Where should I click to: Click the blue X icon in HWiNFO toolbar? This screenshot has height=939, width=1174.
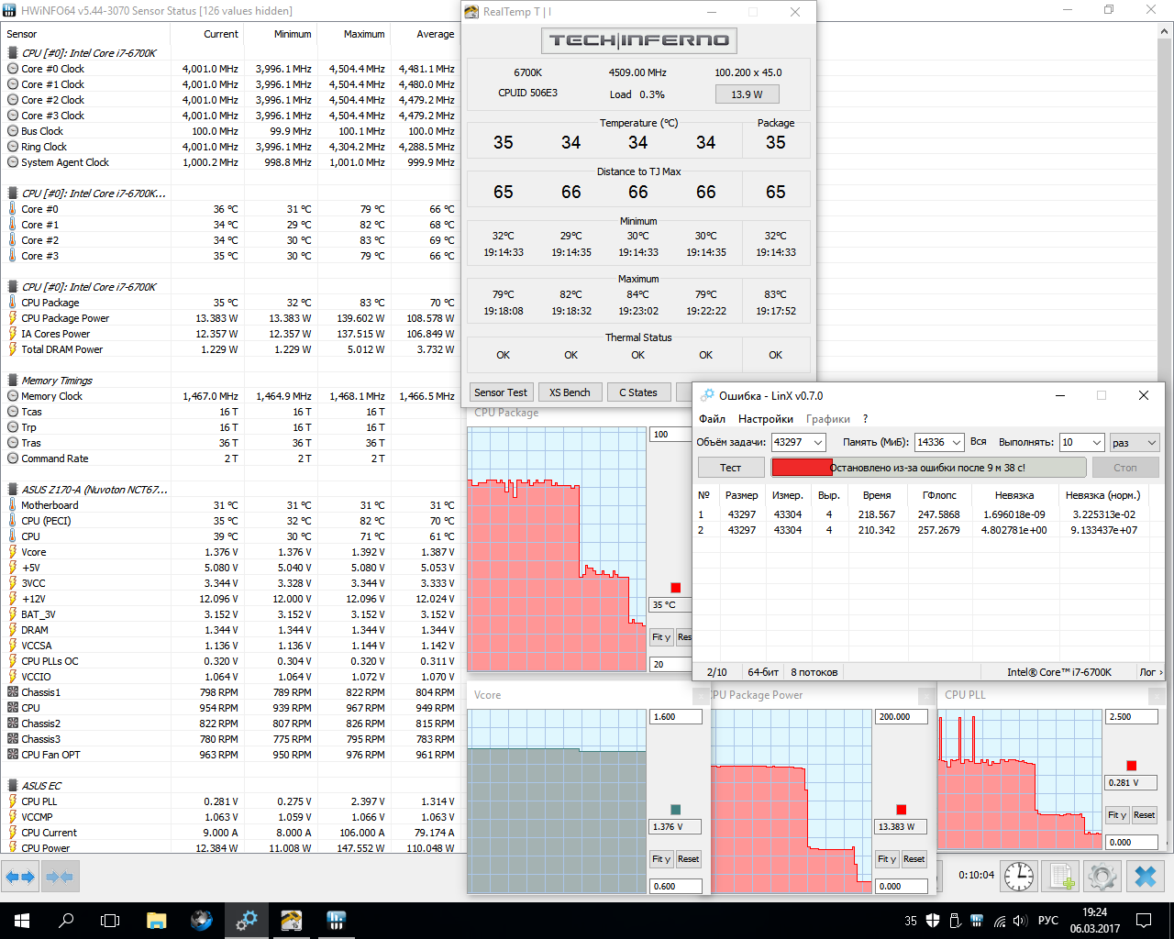(x=1146, y=876)
